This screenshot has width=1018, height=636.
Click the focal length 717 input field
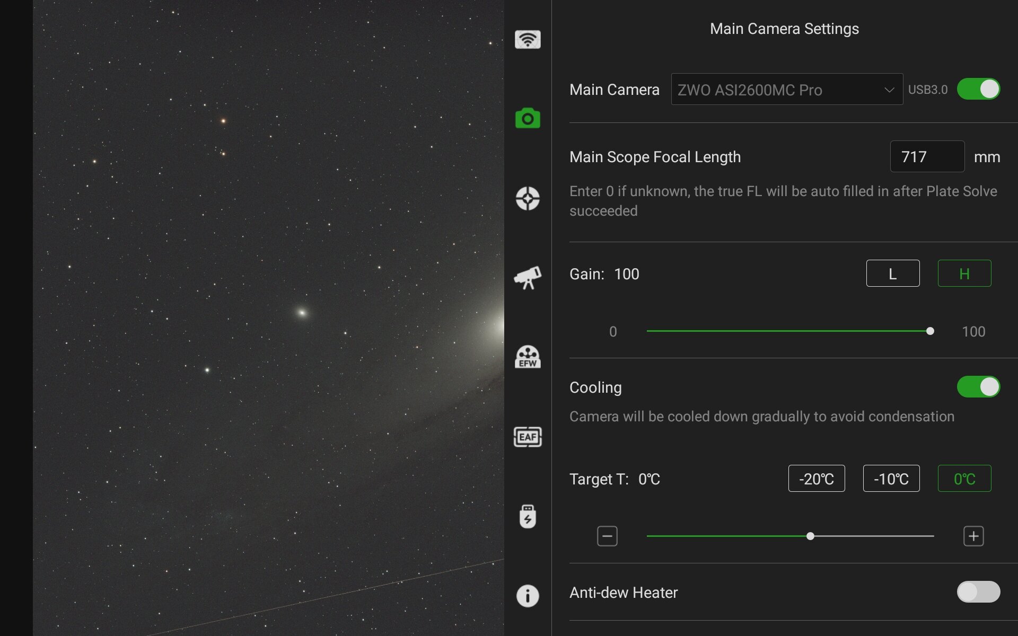coord(927,157)
